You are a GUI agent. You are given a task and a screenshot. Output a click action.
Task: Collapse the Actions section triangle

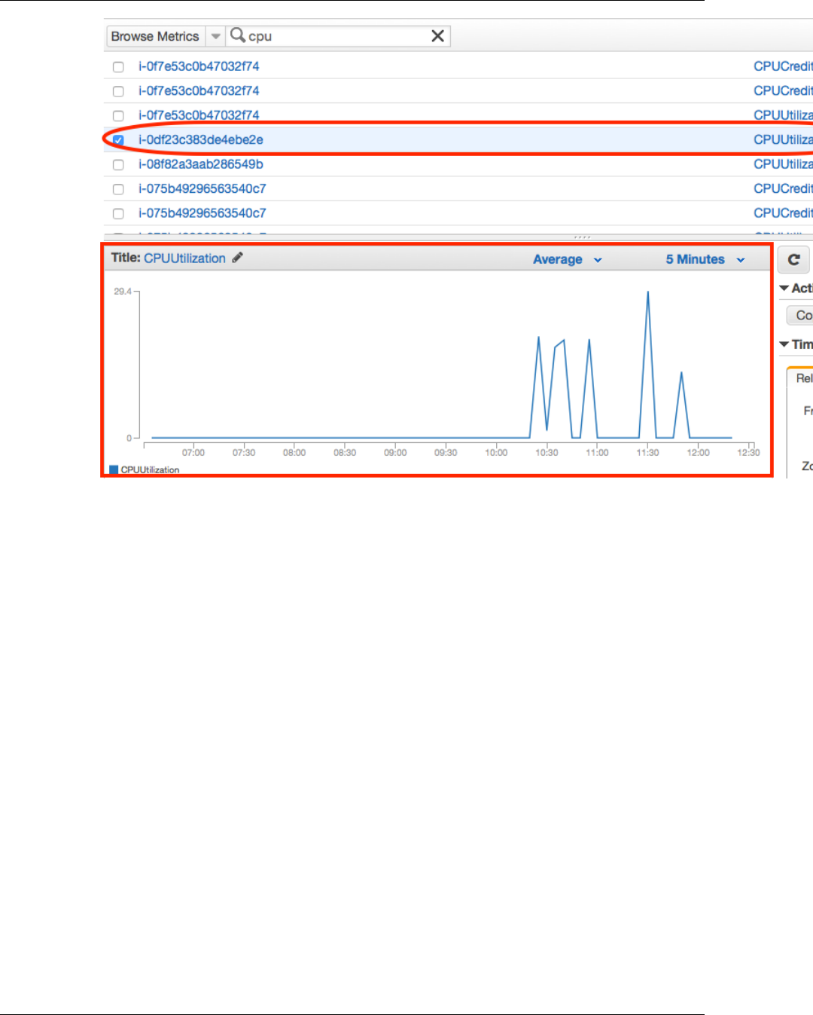coord(784,288)
